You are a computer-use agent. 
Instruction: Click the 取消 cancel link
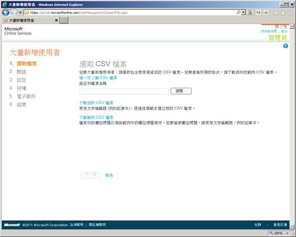[x=109, y=175]
